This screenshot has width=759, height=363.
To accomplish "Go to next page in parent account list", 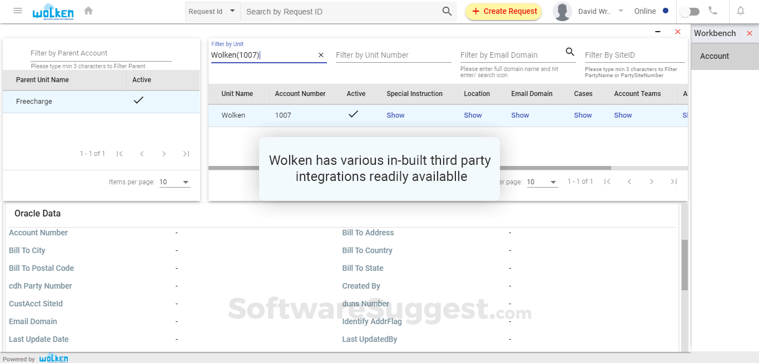I will point(164,154).
